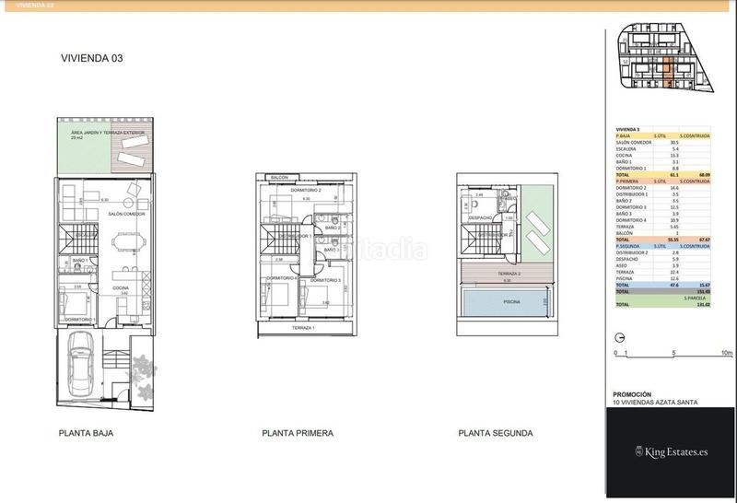Image resolution: width=737 pixels, height=503 pixels.
Task: Click the PLANTA SEGUNDA label
Action: (495, 433)
